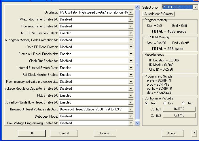The image size is (199, 141).
Task: Open Overflow/Underflow Reset Enable bit dropdown
Action: pyautogui.click(x=96, y=102)
